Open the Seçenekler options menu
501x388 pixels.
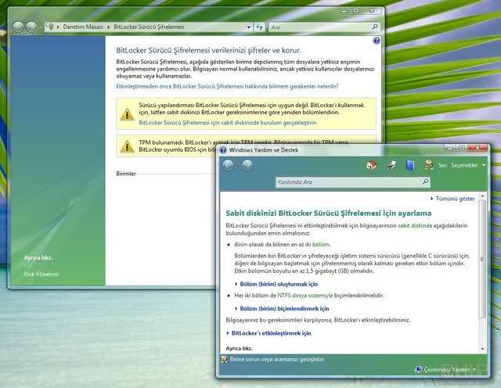(x=468, y=165)
